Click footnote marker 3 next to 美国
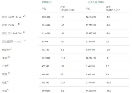Screen dimensions: 132x93 [x=9, y=57]
